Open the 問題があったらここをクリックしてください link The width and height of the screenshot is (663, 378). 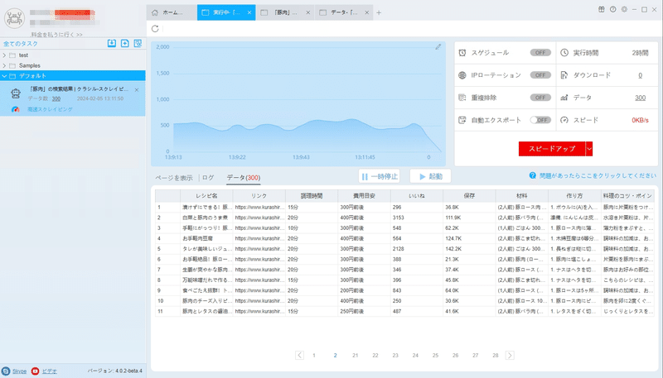[x=598, y=175]
